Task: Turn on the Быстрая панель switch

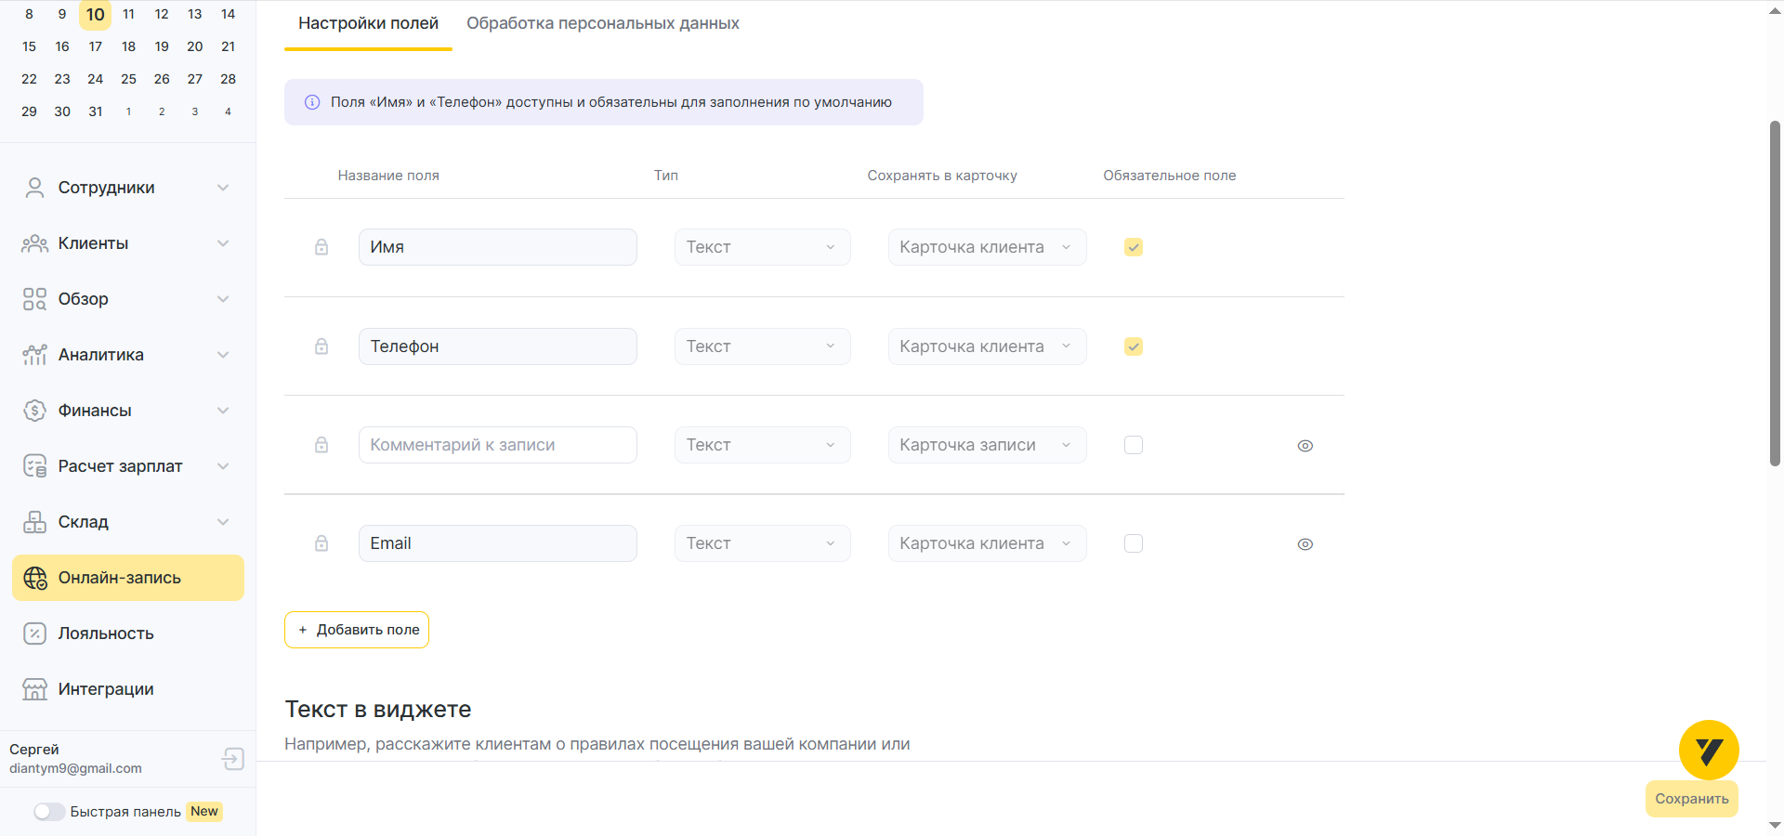Action: click(x=49, y=812)
